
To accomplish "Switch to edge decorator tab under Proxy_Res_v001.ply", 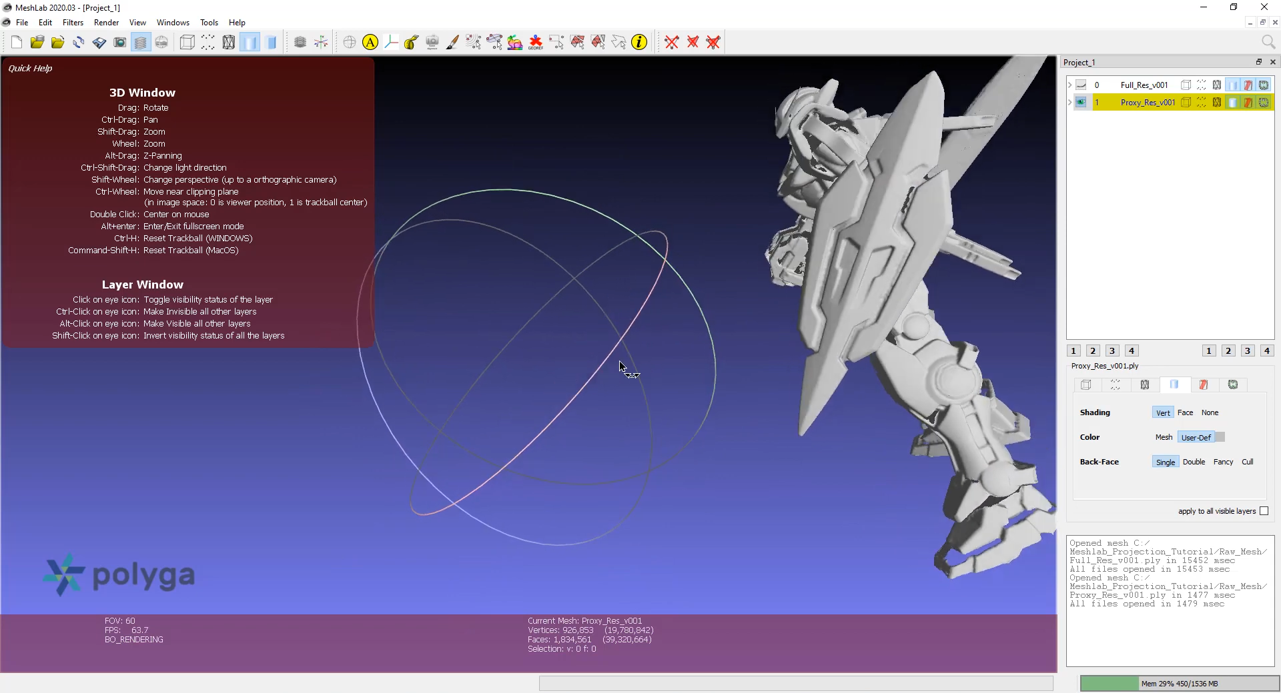I will click(x=1233, y=384).
